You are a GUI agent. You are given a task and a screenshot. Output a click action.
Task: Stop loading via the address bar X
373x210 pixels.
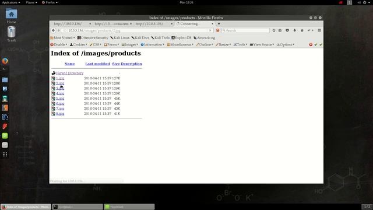pyautogui.click(x=210, y=30)
